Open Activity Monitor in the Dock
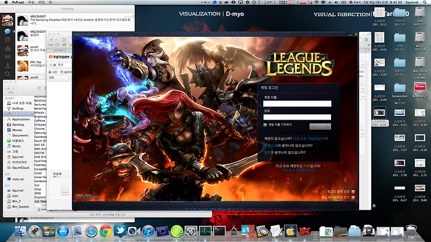This screenshot has width=431, height=242. (205, 231)
